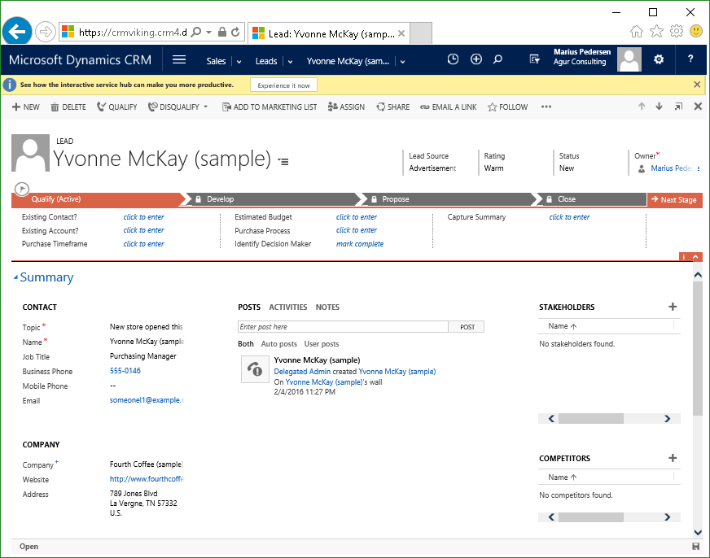Screen dimensions: 710x558
Task: Close the yellow notification bar
Action: [697, 85]
